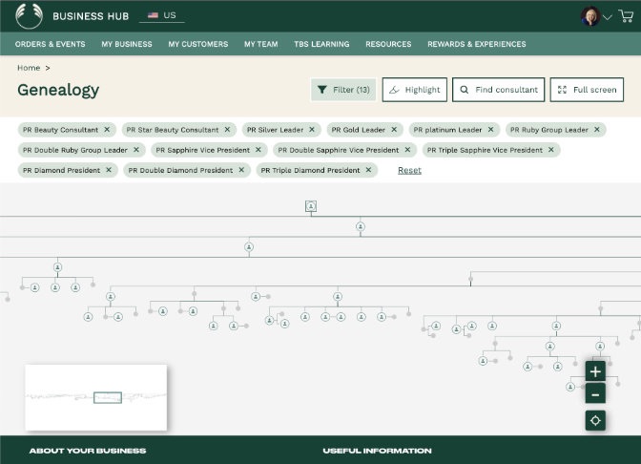Remove the PR Gold Leader filter
Viewport: 641px width, 464px height.
tap(394, 129)
